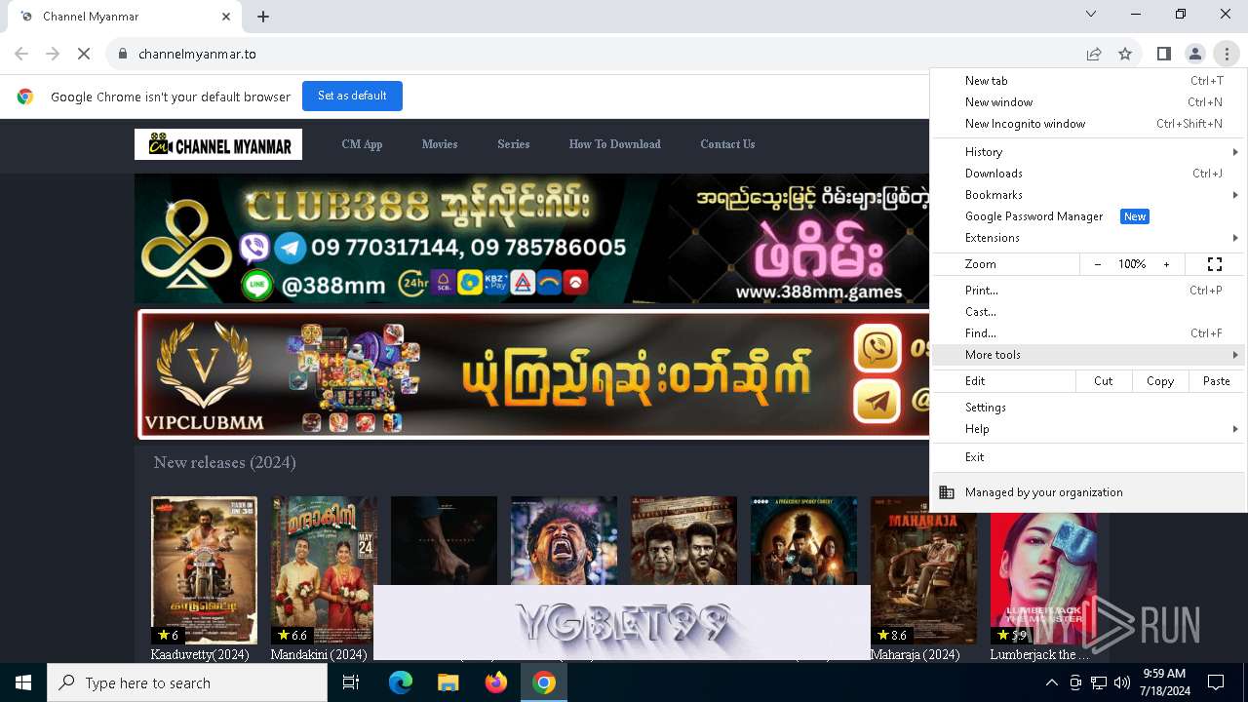Viewport: 1248px width, 702px height.
Task: Close the Channel Myanmar tab
Action: pyautogui.click(x=226, y=17)
